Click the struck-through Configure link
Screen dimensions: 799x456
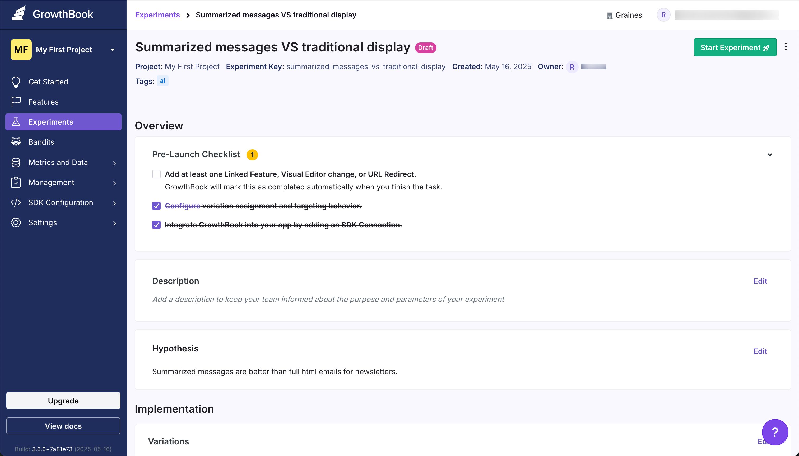[183, 206]
